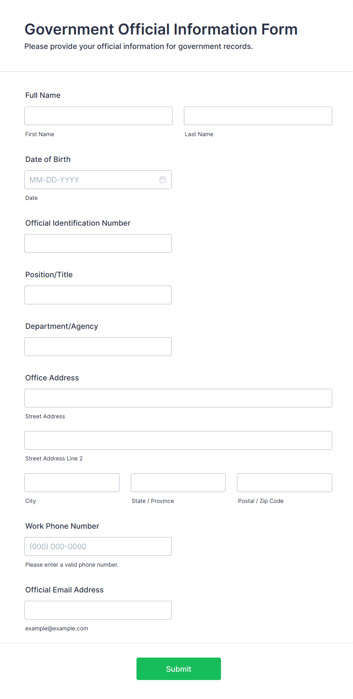Click the Work Phone Number label
The image size is (353, 699).
pos(62,526)
